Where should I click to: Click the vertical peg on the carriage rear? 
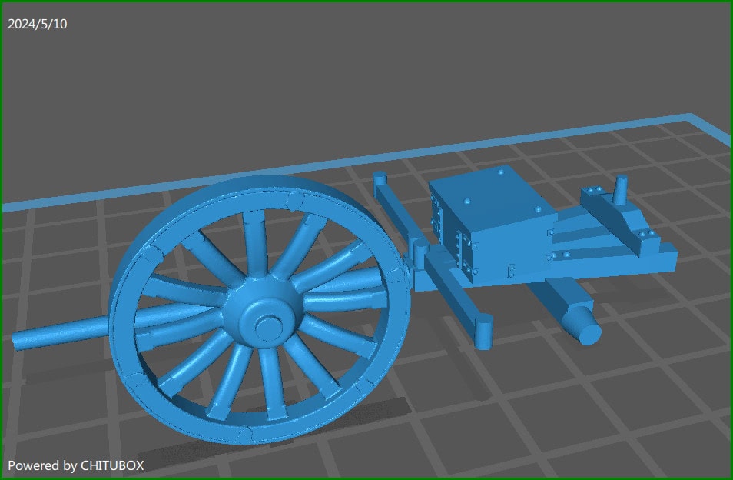621,191
